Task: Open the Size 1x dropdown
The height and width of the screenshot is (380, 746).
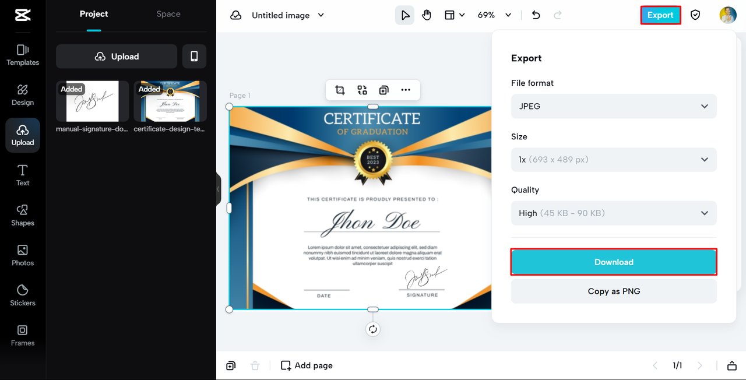Action: pyautogui.click(x=614, y=159)
